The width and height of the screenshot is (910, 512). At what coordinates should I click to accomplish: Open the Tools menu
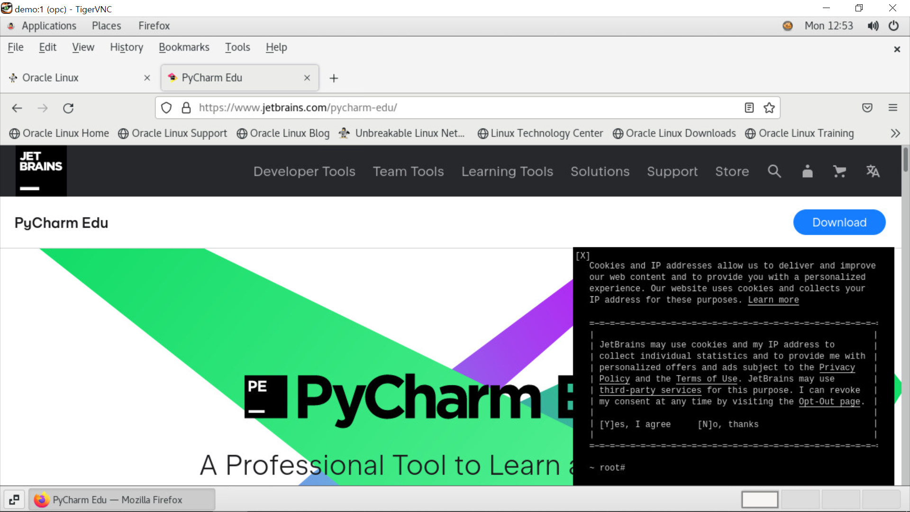click(237, 47)
